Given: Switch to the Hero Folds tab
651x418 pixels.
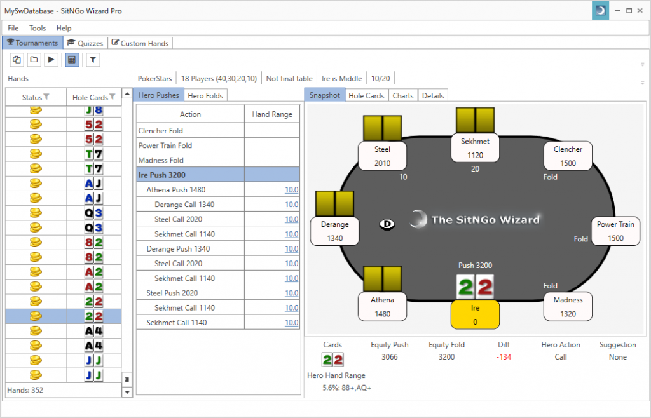Looking at the screenshot, I should coord(205,95).
